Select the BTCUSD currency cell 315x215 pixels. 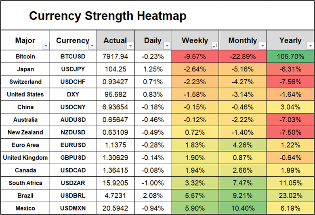click(73, 57)
